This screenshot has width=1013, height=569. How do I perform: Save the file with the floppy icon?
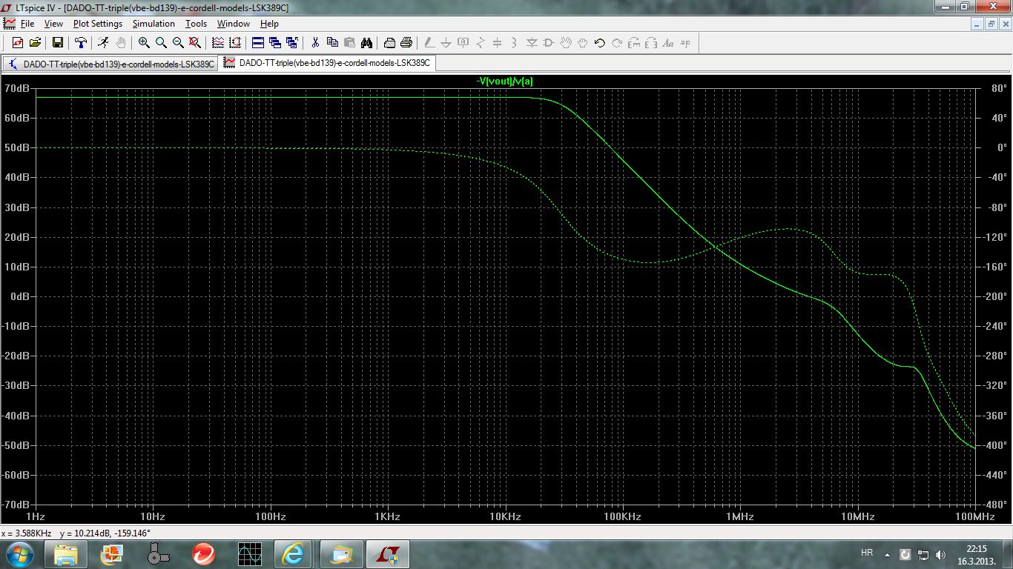[57, 43]
